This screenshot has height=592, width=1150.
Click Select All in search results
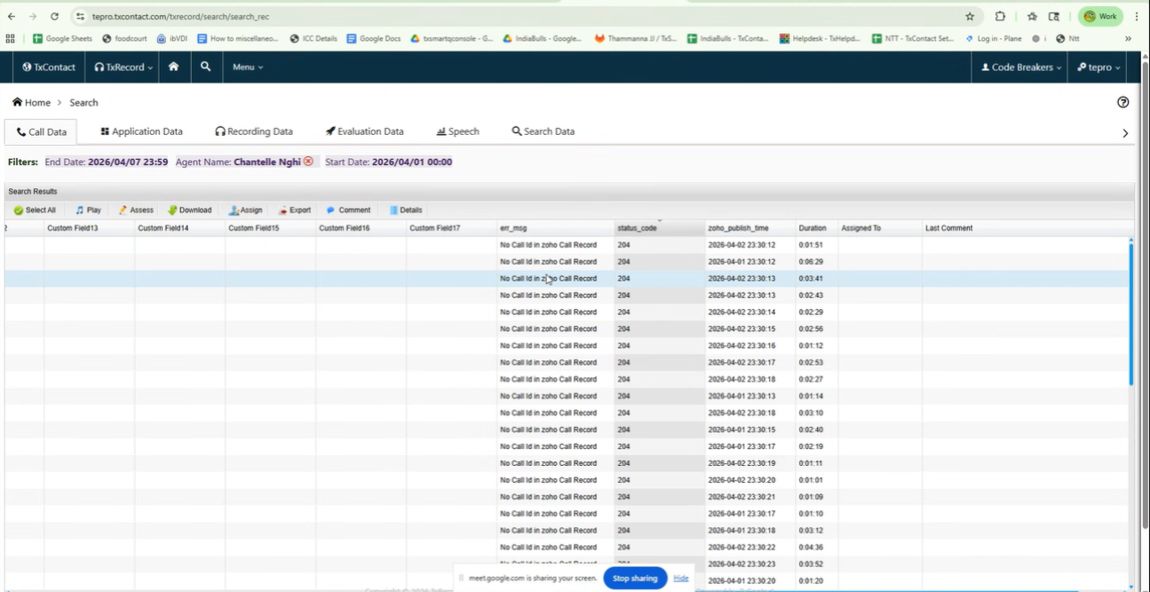point(35,210)
